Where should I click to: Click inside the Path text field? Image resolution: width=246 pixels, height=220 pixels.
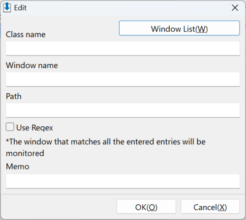click(123, 110)
